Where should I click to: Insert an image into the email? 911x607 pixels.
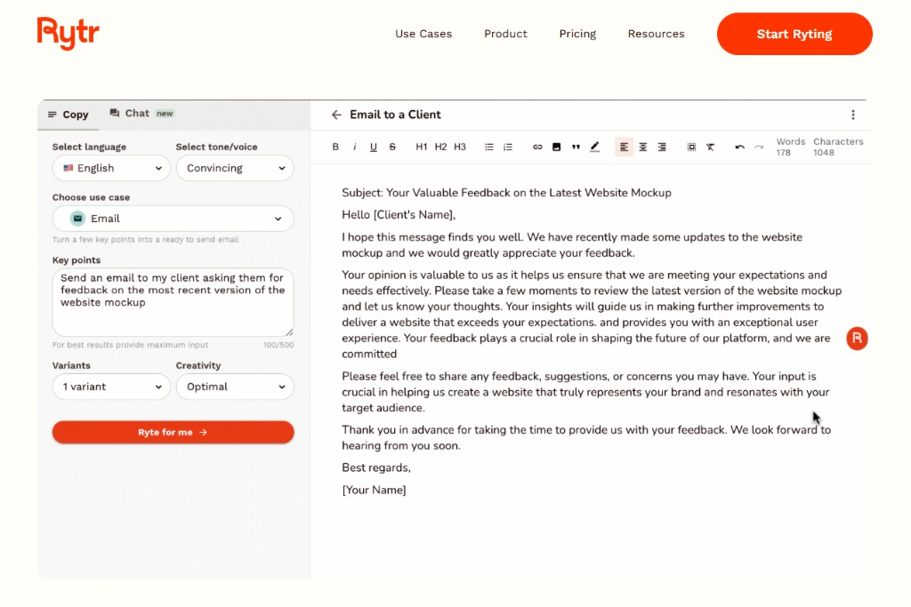(556, 148)
